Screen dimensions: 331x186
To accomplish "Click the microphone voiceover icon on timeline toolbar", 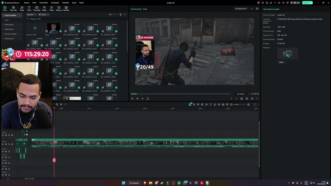I will 215,104.
